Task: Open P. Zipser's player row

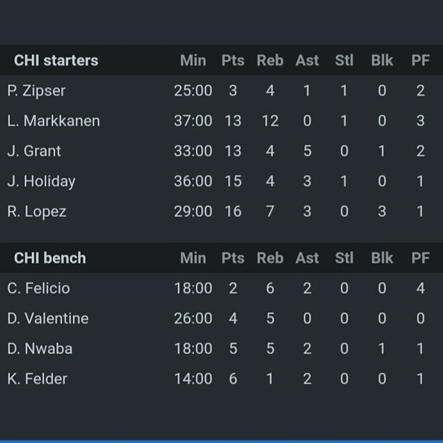Action: point(36,91)
